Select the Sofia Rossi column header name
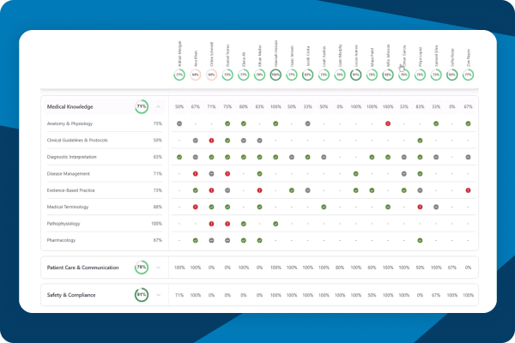Screen dimensions: 515x343 coord(452,58)
